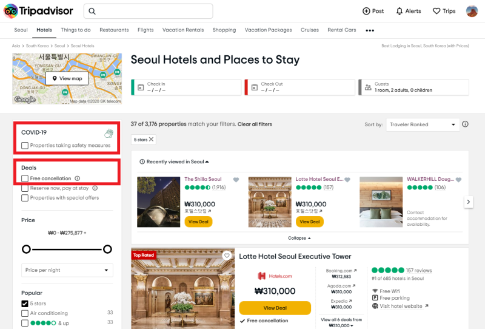The width and height of the screenshot is (485, 329).
Task: Click South Korea breadcrumb link
Action: click(x=37, y=46)
